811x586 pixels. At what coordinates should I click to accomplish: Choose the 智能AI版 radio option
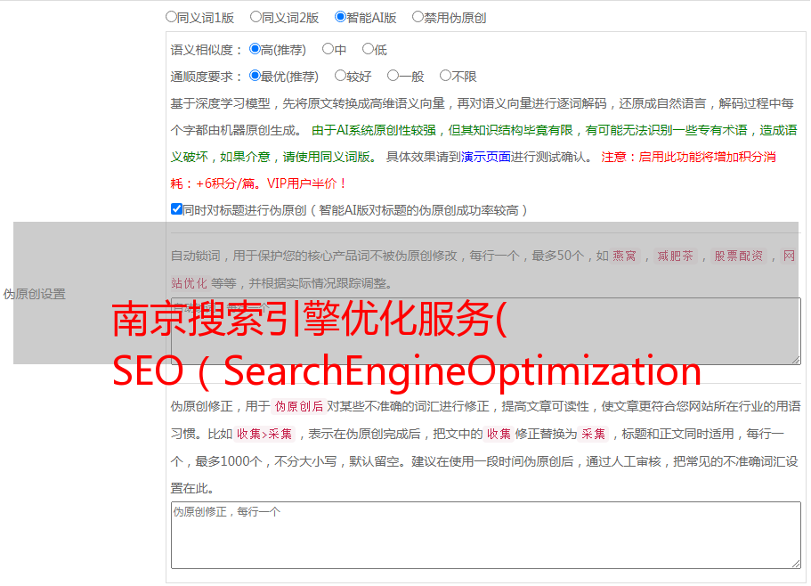[x=340, y=17]
